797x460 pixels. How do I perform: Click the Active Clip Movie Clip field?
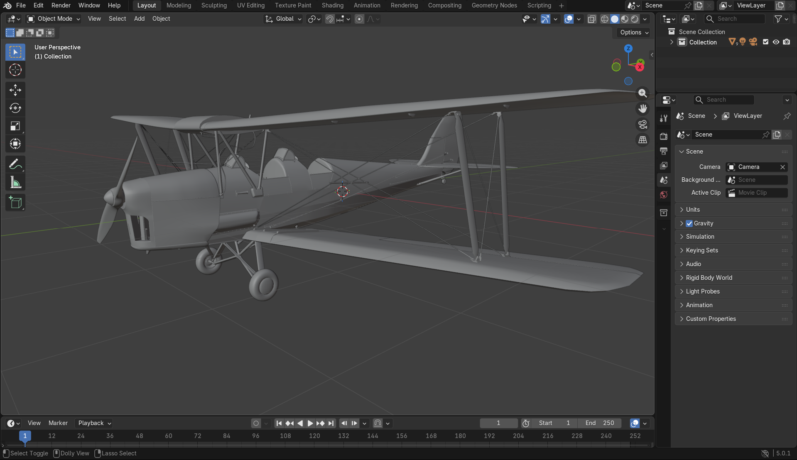tap(757, 193)
